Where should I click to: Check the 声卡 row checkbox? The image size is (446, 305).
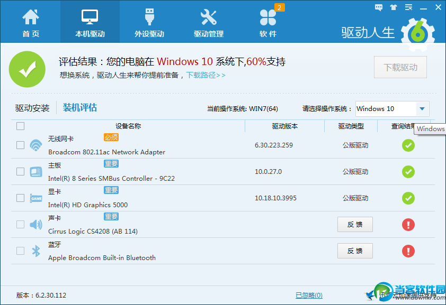(x=20, y=224)
